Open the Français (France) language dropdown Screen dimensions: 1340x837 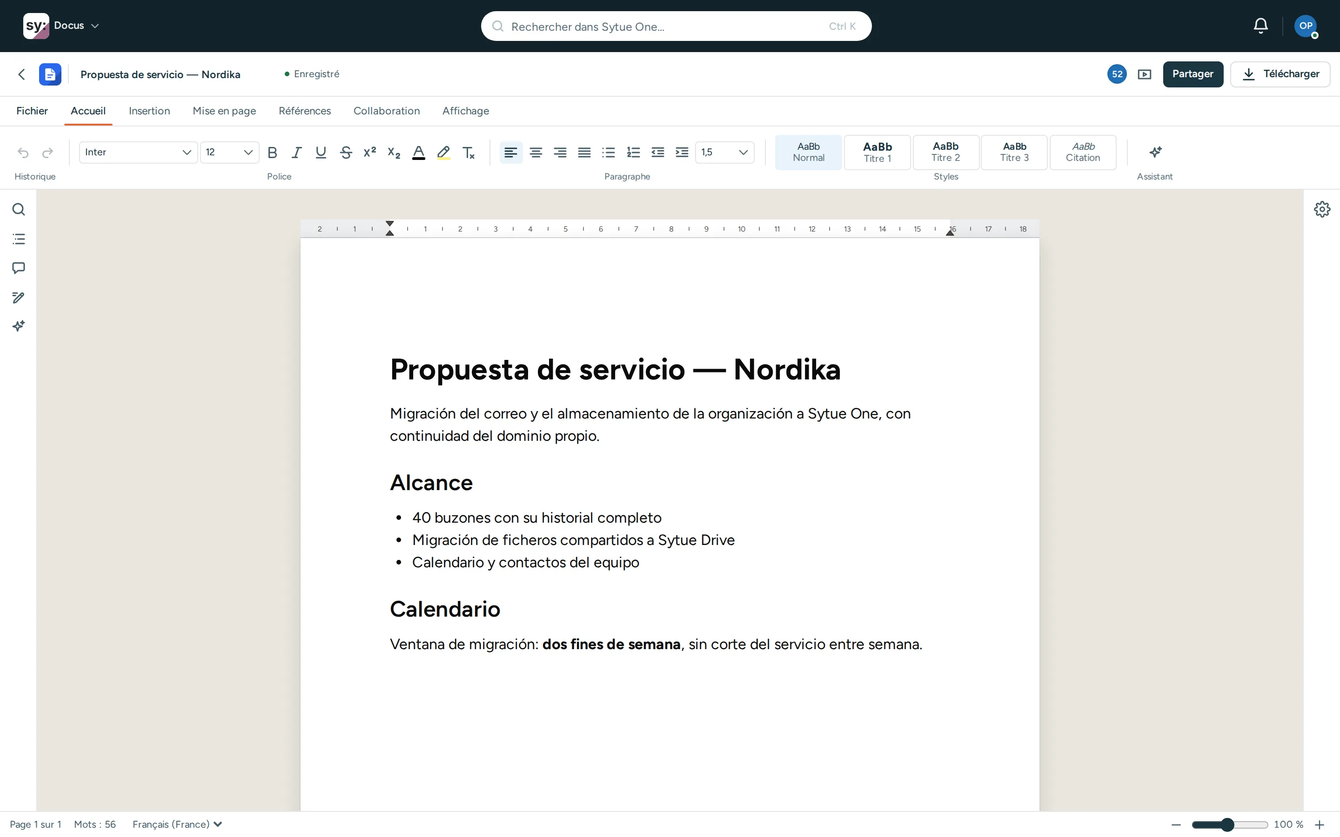click(177, 824)
